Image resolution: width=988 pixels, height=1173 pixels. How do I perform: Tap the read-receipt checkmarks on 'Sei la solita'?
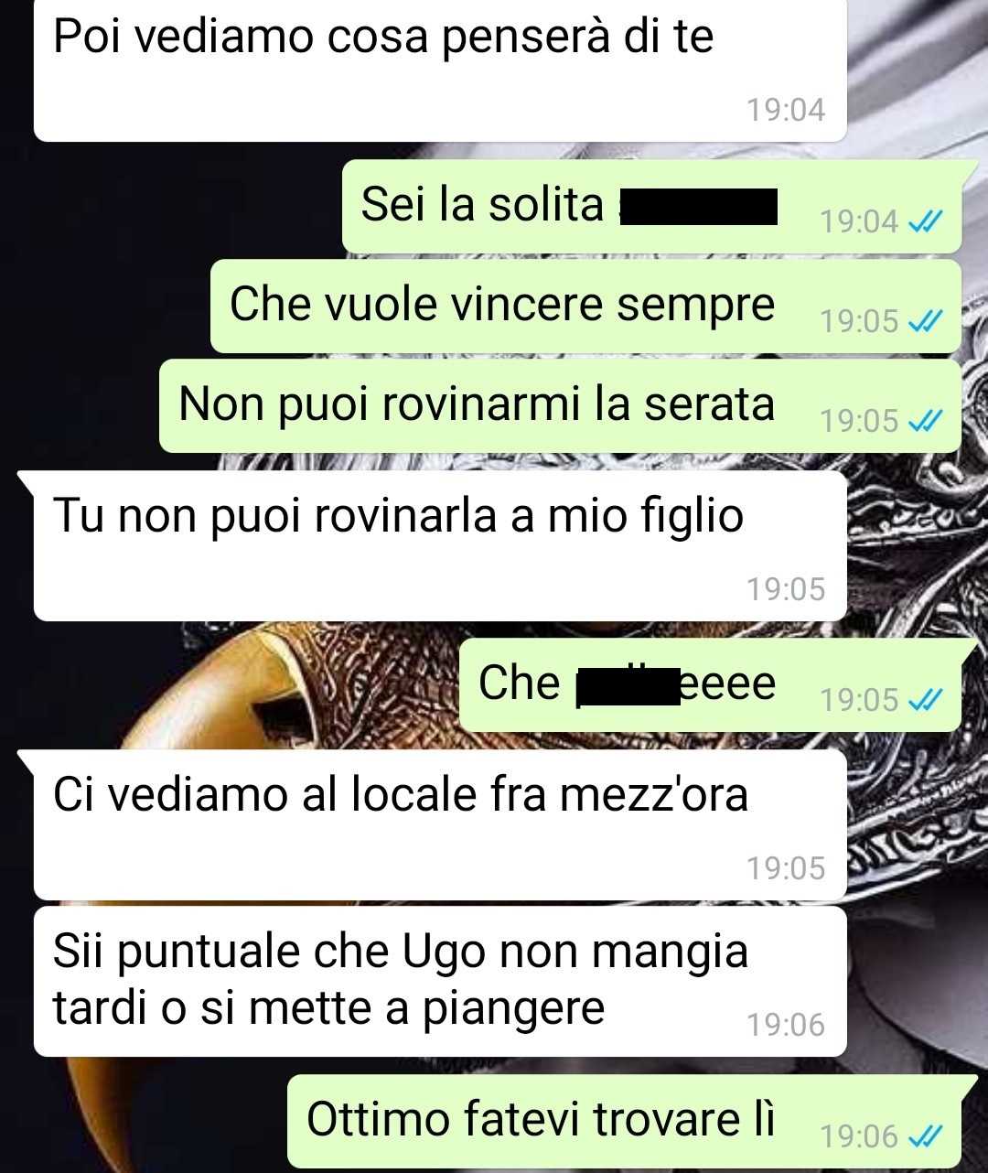925,221
